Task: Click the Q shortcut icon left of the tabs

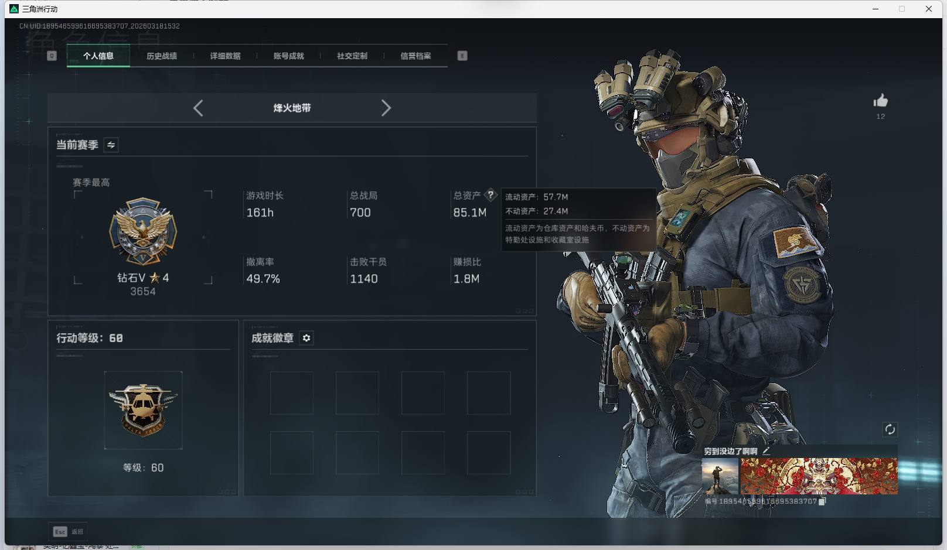Action: [x=52, y=56]
